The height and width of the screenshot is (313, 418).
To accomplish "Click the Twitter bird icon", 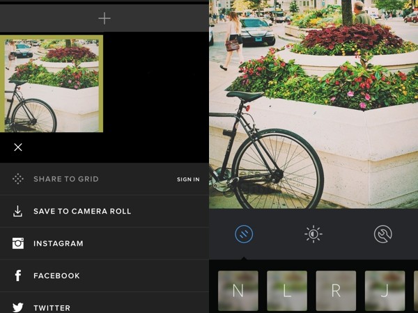I will coord(18,307).
